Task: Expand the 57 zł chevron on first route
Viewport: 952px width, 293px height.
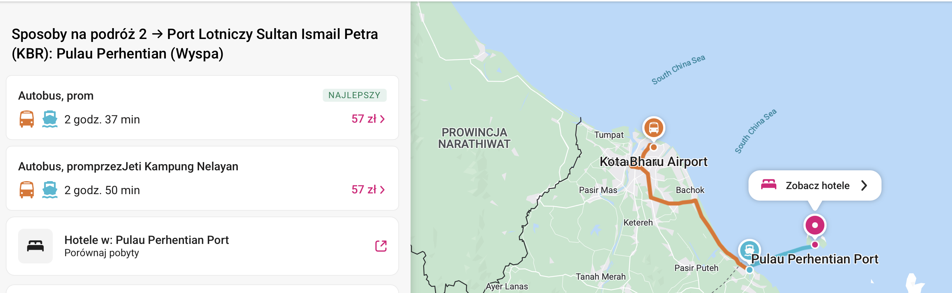Action: [382, 119]
